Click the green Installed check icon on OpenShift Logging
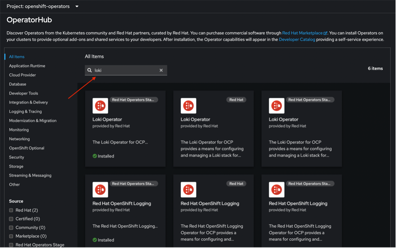The height and width of the screenshot is (248, 397). tap(95, 240)
